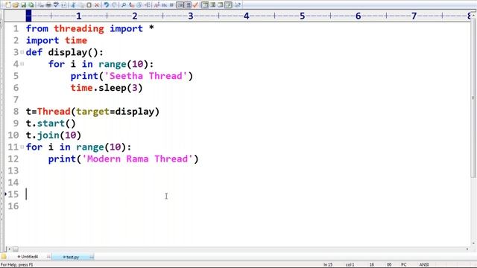Screen dimensions: 477x268
Task: Click 'time' in line 2 import
Action: click(76, 40)
